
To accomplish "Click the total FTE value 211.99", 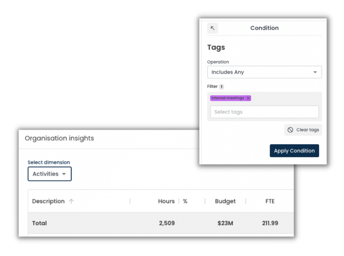I will 270,223.
